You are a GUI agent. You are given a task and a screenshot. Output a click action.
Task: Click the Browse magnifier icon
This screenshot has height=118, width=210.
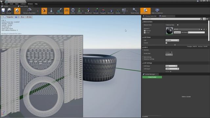point(9,11)
